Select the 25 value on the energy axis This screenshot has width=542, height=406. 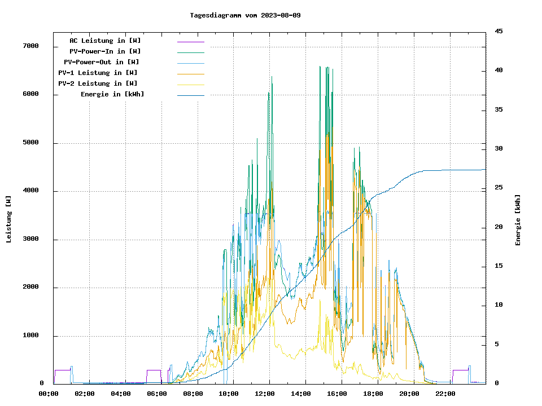click(x=499, y=188)
